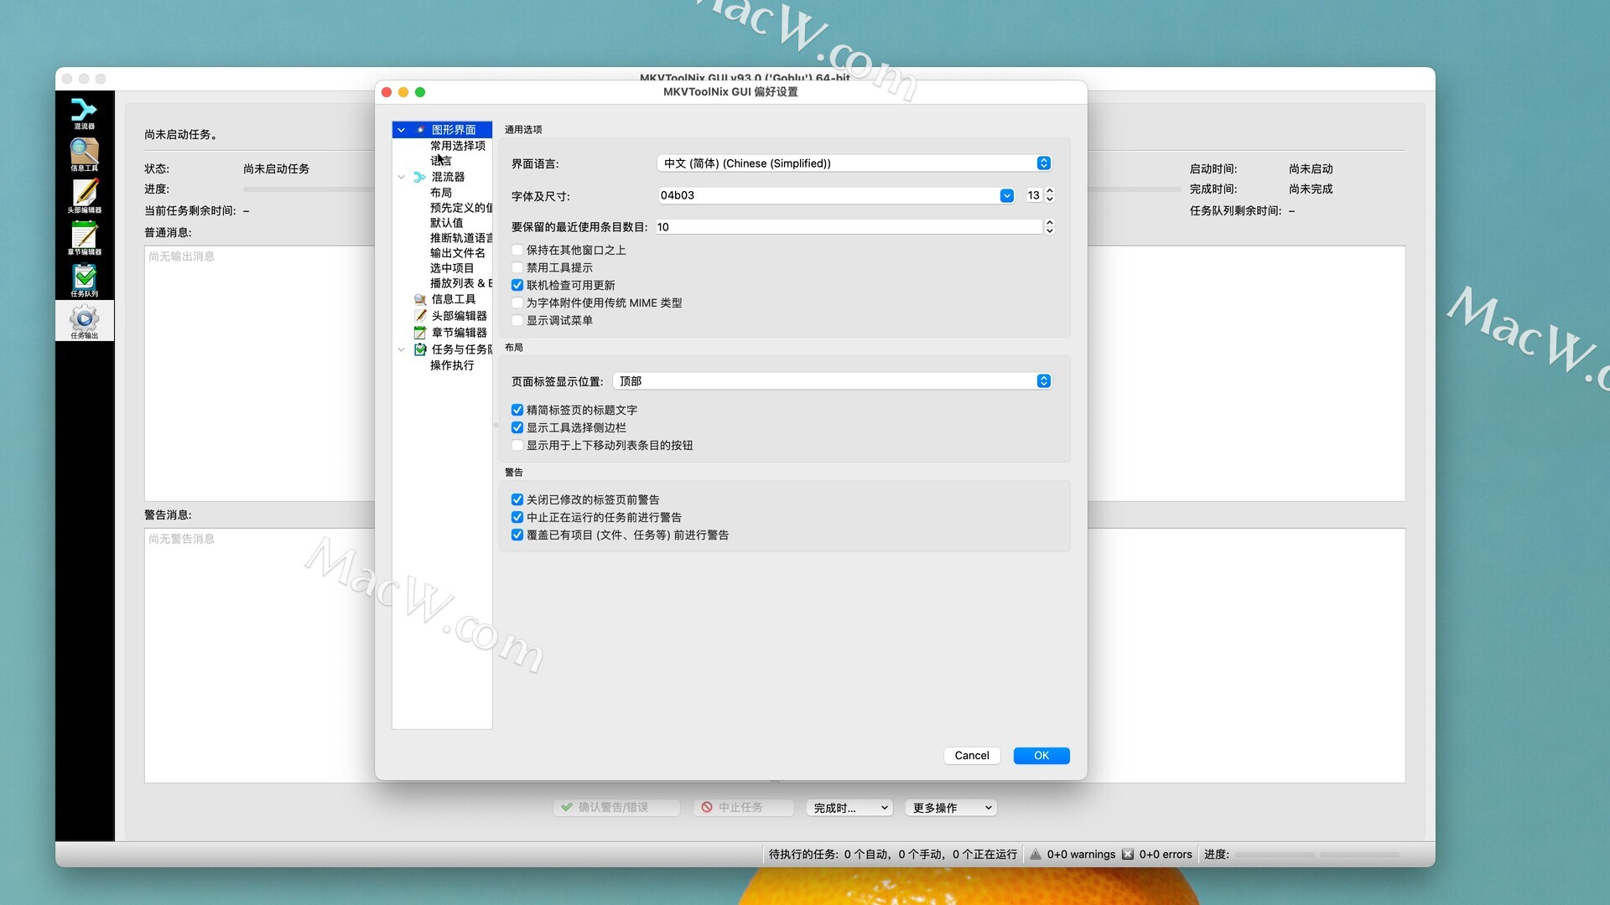Collapse the 图形界面 tree node
The width and height of the screenshot is (1610, 905).
401,130
